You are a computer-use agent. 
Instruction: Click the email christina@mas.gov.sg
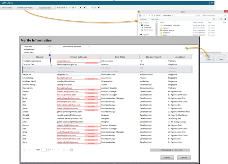pos(67,64)
